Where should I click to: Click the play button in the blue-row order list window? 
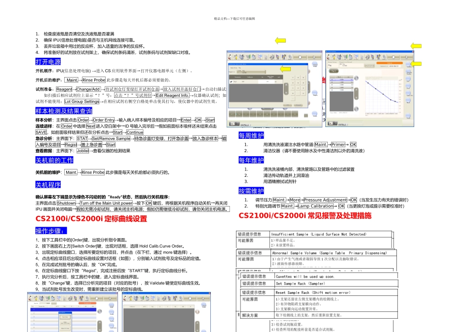point(110,298)
